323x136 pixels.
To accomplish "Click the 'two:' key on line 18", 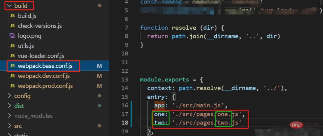I will [x=161, y=123].
